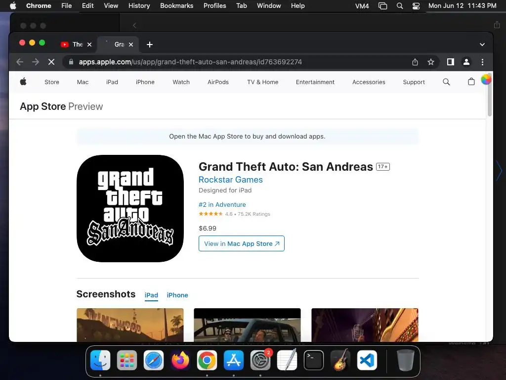The width and height of the screenshot is (506, 380).
Task: Open the car scene screenshot thumbnail
Action: click(x=247, y=325)
